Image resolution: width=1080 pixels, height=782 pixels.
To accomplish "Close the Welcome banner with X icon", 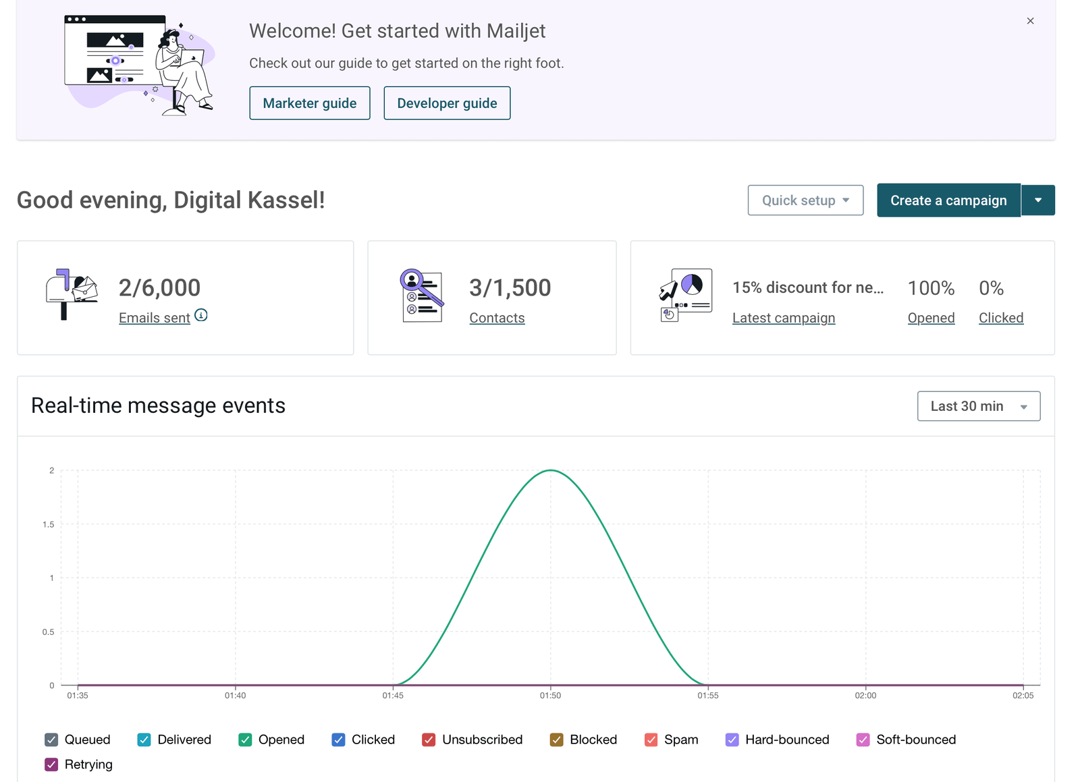I will 1030,21.
